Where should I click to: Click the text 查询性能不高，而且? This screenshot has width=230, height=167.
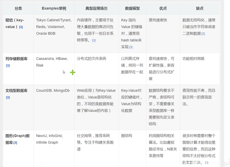[x=199, y=91]
